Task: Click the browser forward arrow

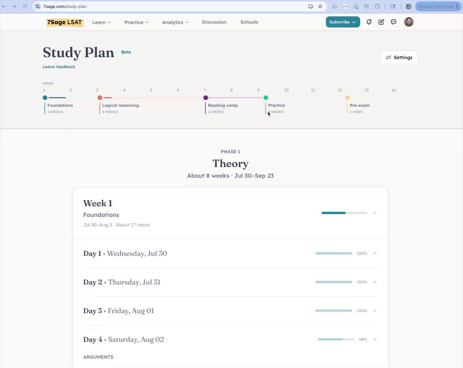Action: (x=14, y=7)
